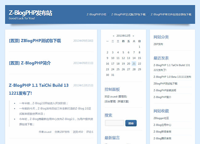Select day 25 in the calendar

(118, 69)
